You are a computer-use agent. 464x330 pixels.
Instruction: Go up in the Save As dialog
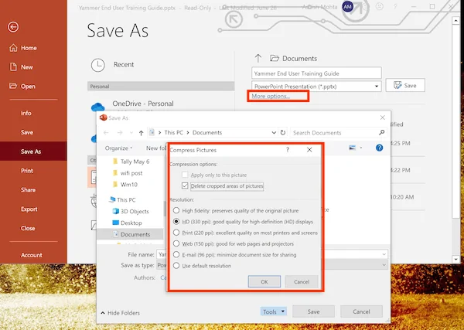coord(142,133)
